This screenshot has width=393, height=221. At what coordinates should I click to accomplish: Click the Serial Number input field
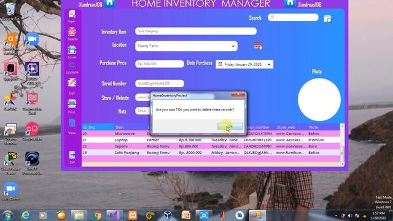click(x=160, y=83)
